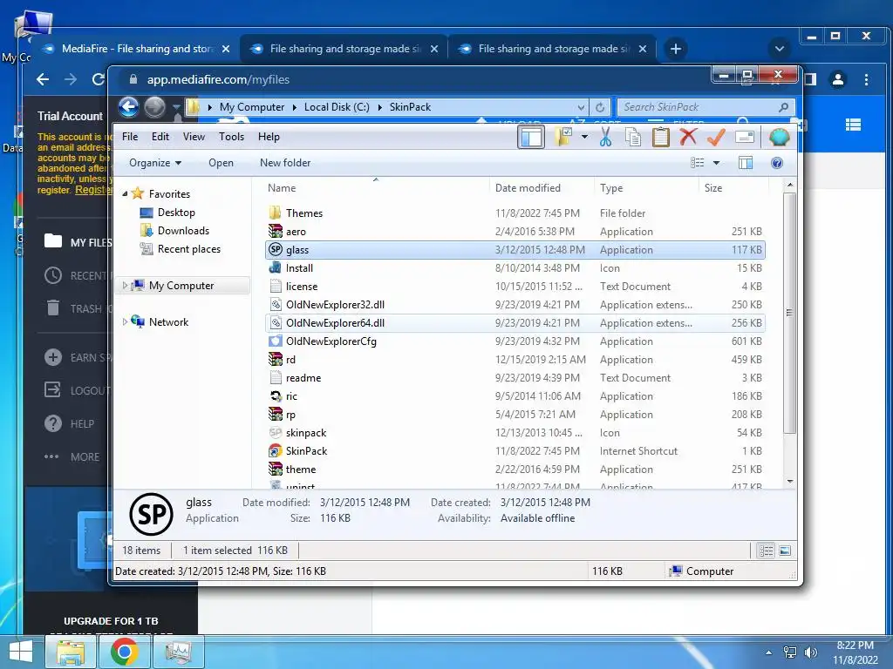
Task: Expand My Computer tree node
Action: (x=125, y=286)
